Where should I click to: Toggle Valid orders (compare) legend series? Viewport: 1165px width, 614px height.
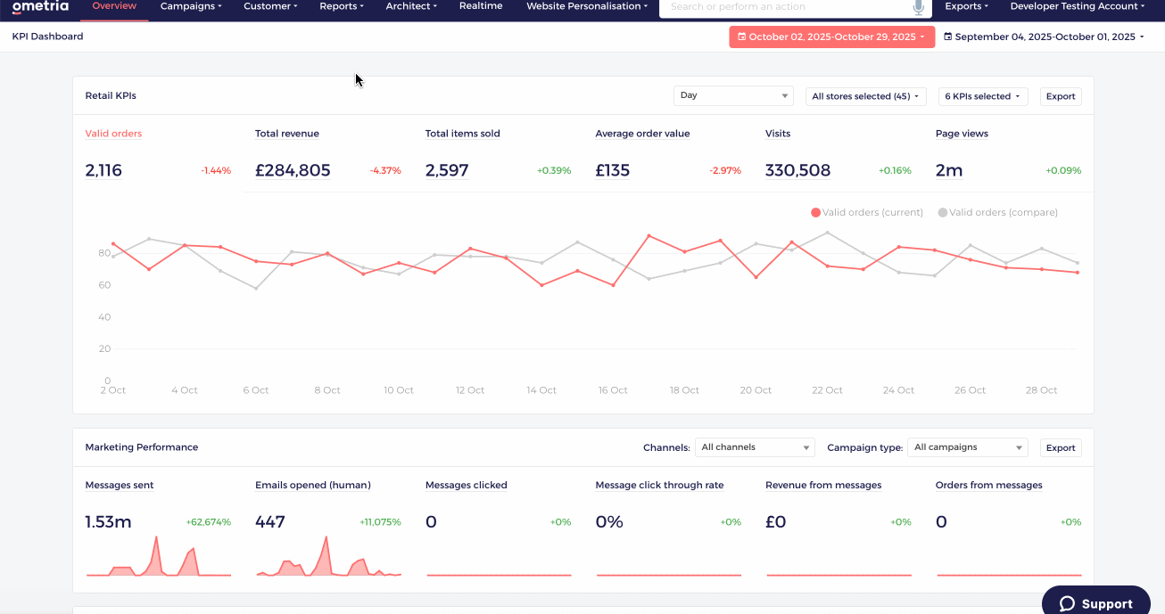point(997,213)
